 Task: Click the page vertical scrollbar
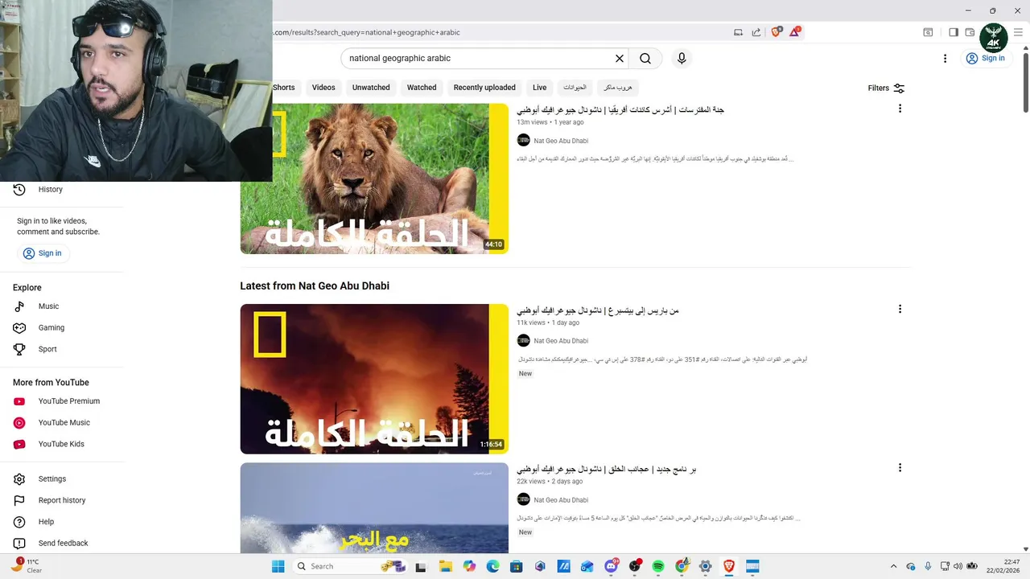1025,82
